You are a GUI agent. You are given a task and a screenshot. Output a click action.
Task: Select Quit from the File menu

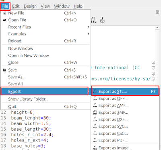(45, 107)
